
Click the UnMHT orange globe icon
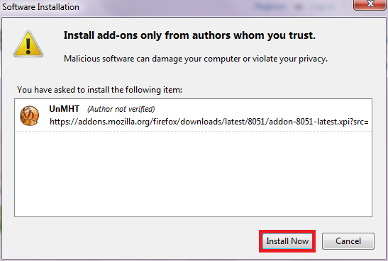click(x=30, y=115)
